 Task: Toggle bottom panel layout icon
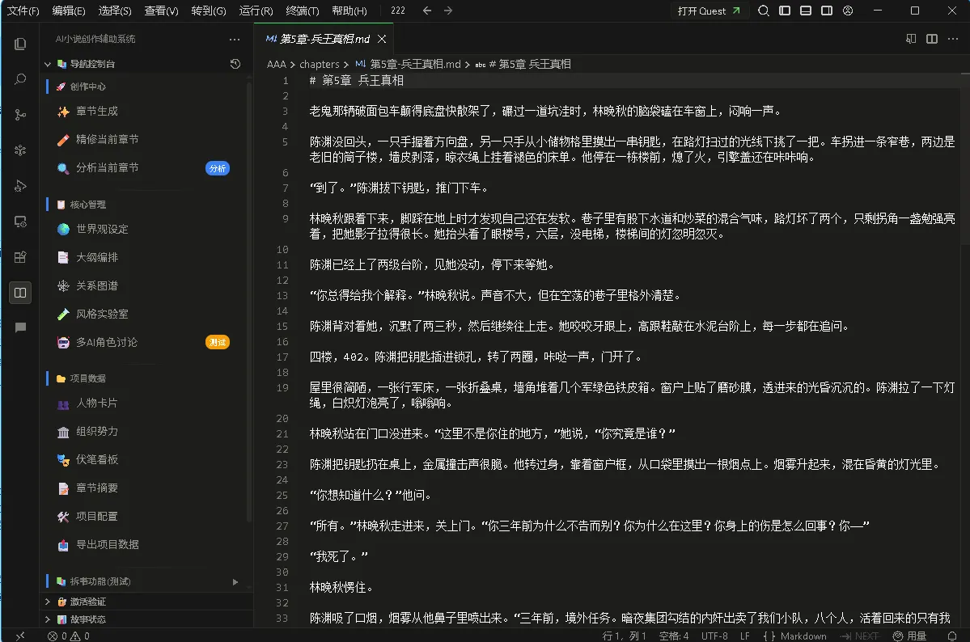tap(806, 11)
